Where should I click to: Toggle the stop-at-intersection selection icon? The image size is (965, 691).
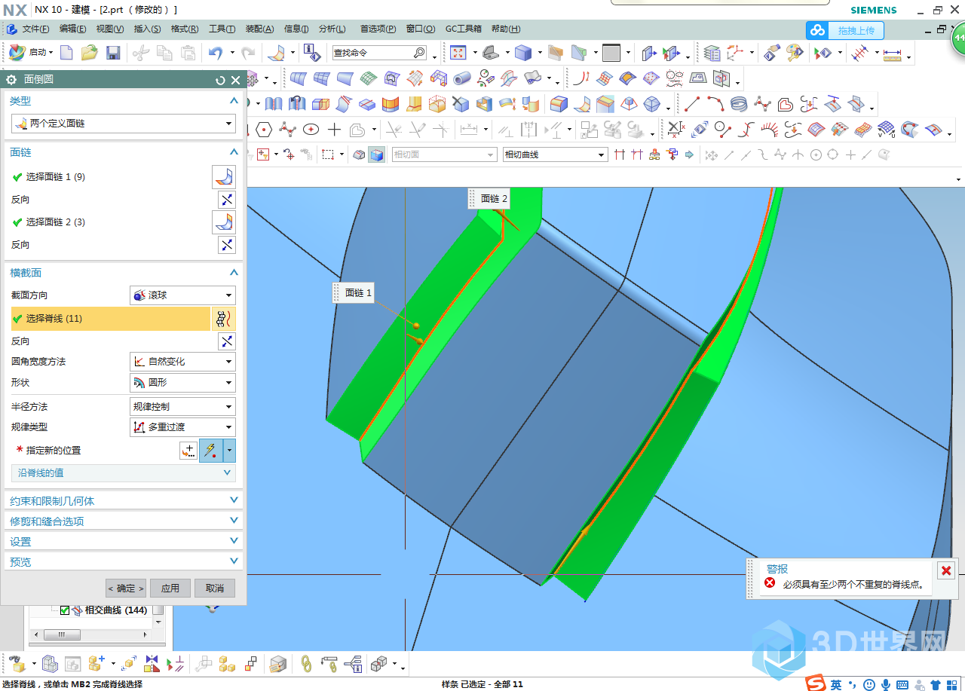[620, 154]
